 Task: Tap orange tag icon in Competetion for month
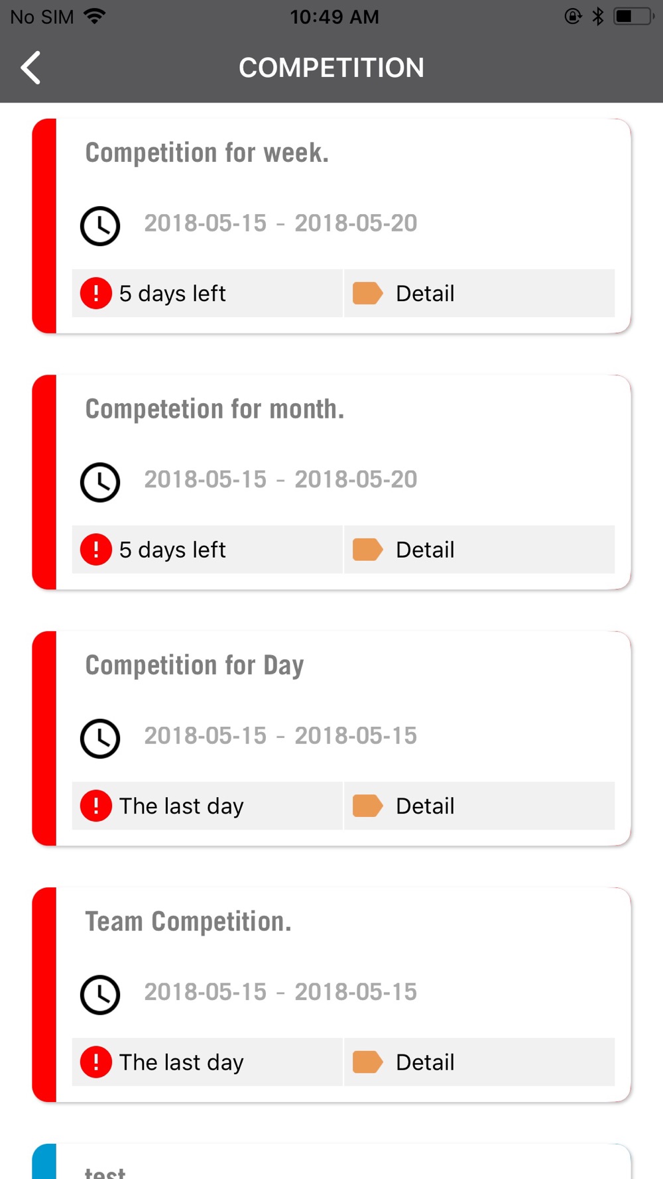(367, 550)
